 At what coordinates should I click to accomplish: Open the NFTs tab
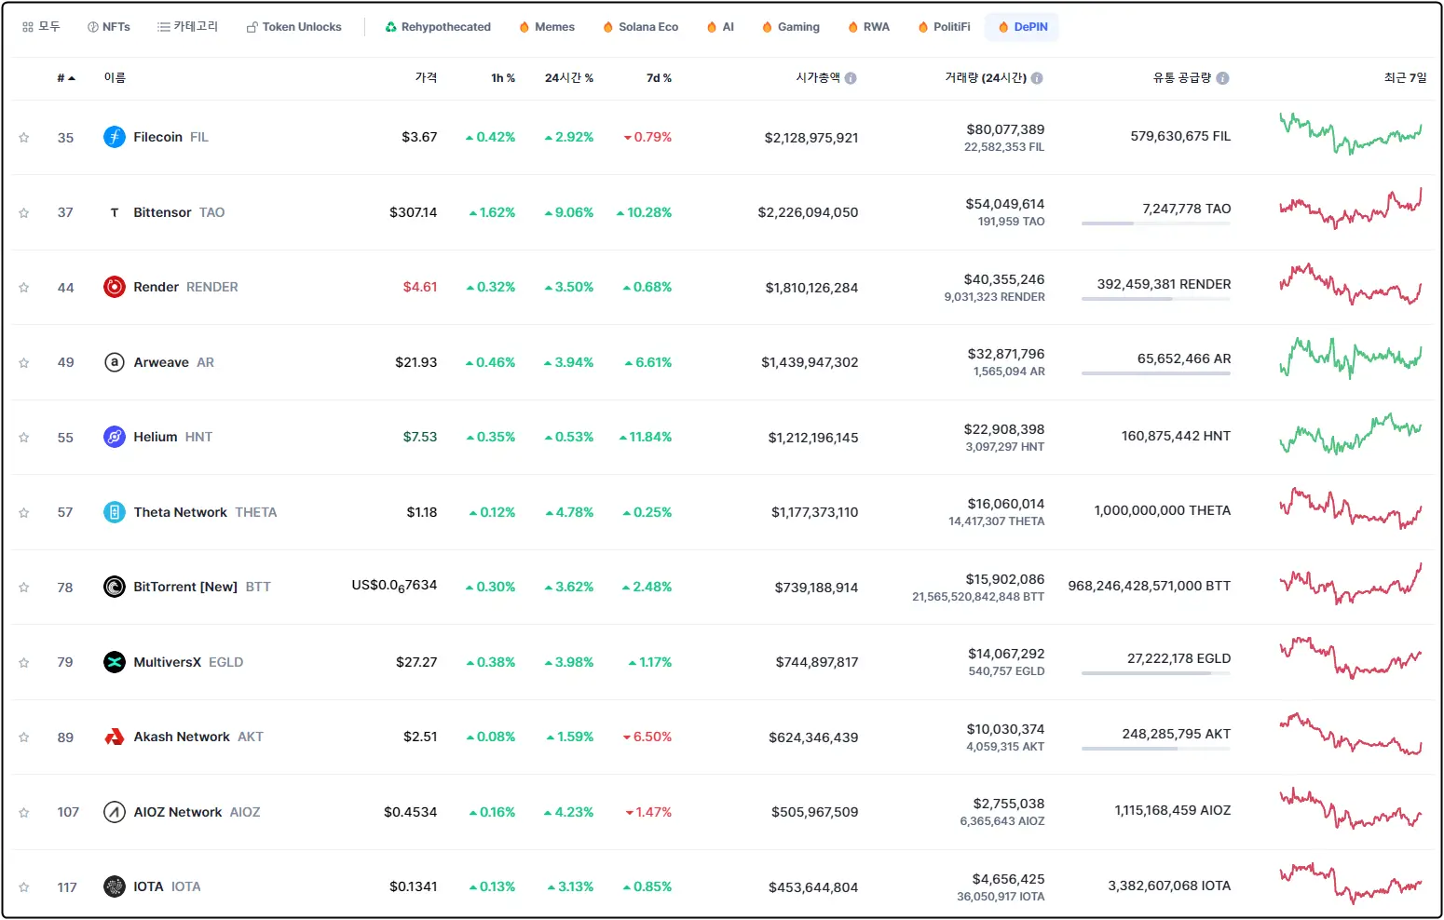109,27
